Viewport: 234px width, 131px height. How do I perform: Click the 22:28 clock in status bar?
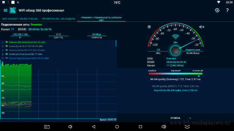coord(229,2)
